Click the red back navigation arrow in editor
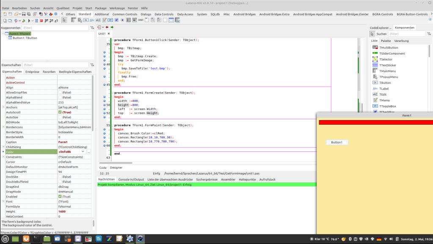Image resolution: width=433 pixels, height=244 pixels. 107,27
